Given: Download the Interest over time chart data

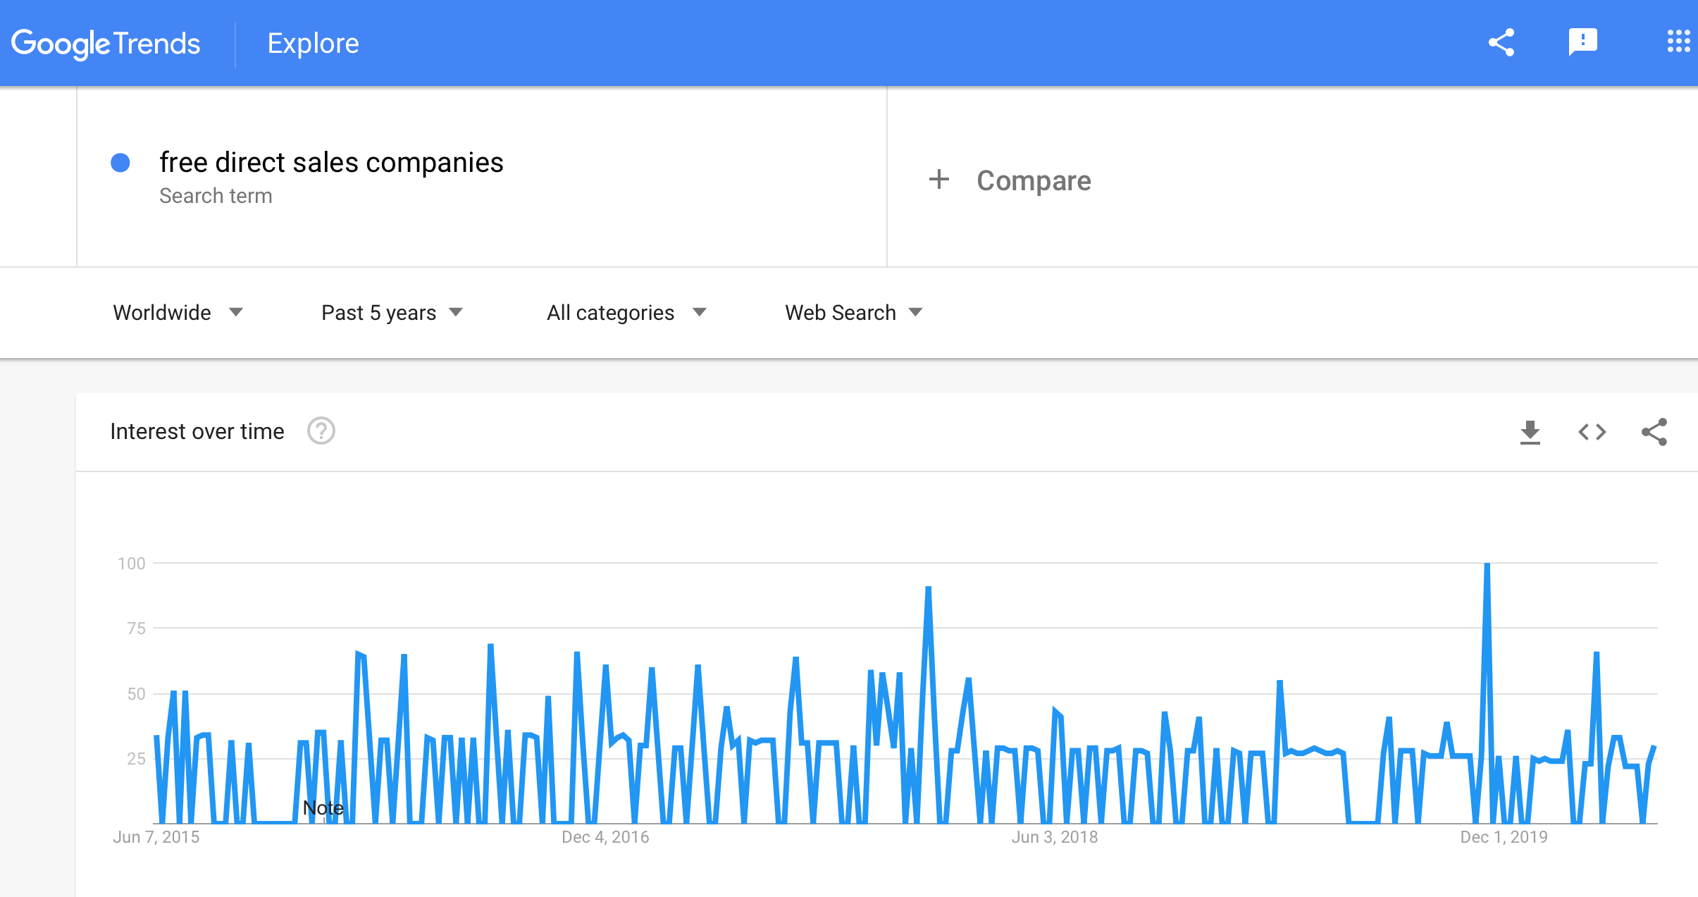Looking at the screenshot, I should click(1530, 432).
